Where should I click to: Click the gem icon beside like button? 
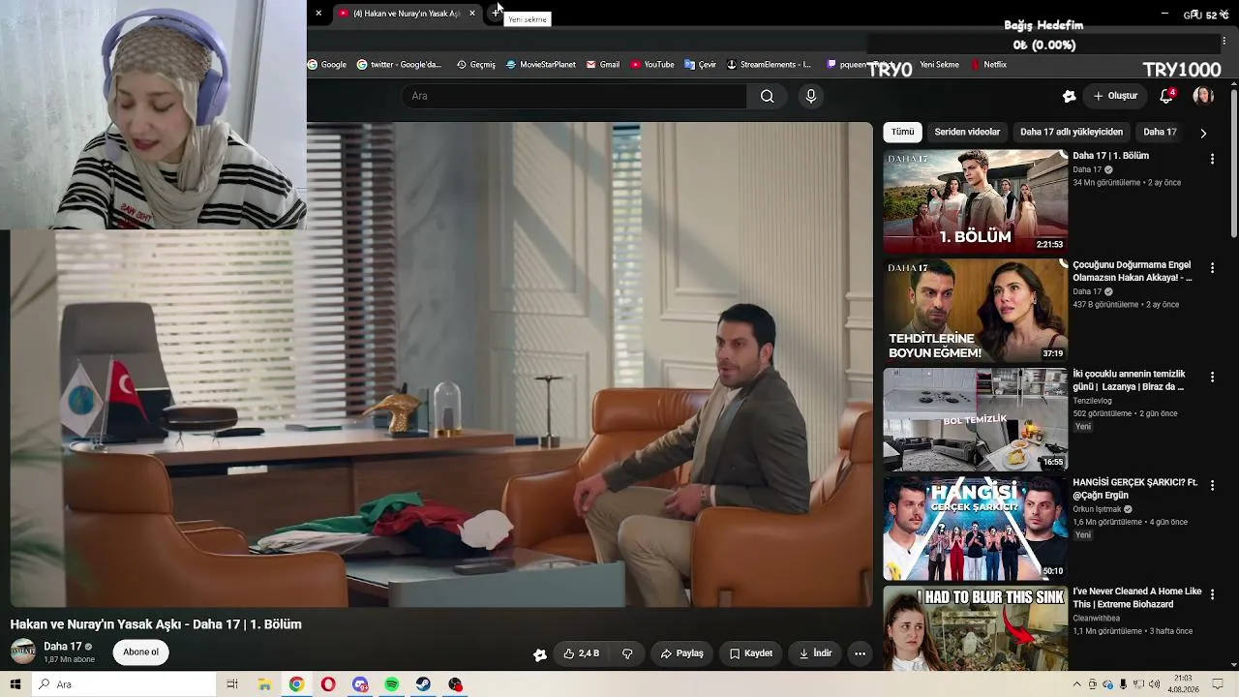[x=540, y=654]
